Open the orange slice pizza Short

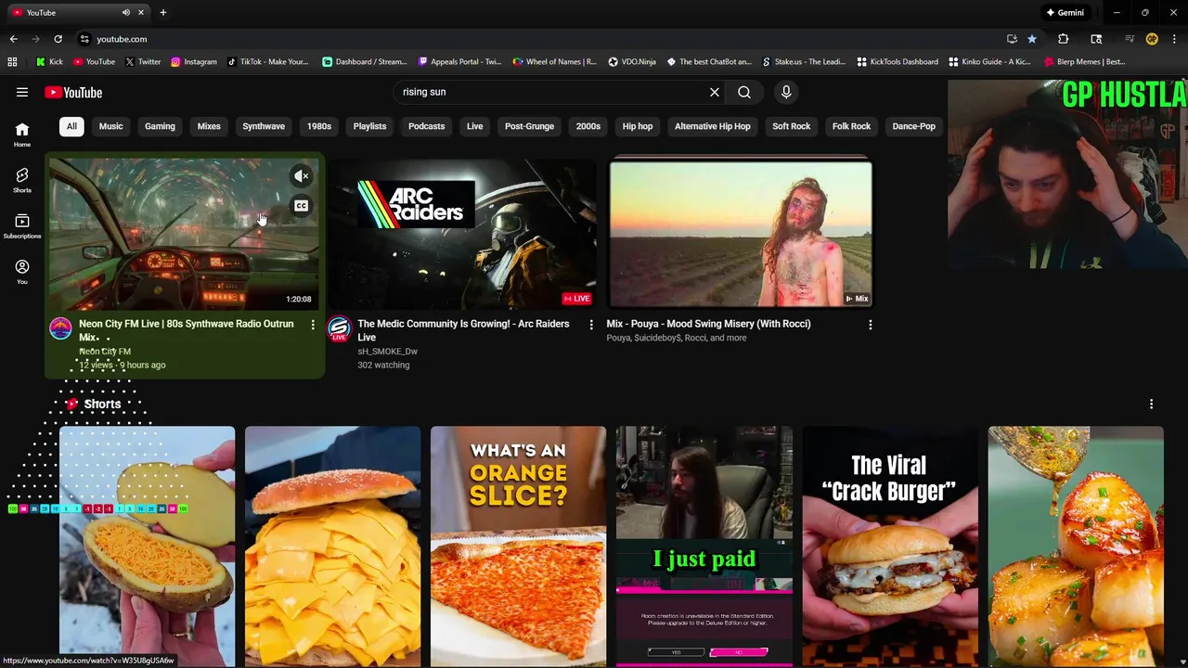(x=518, y=546)
